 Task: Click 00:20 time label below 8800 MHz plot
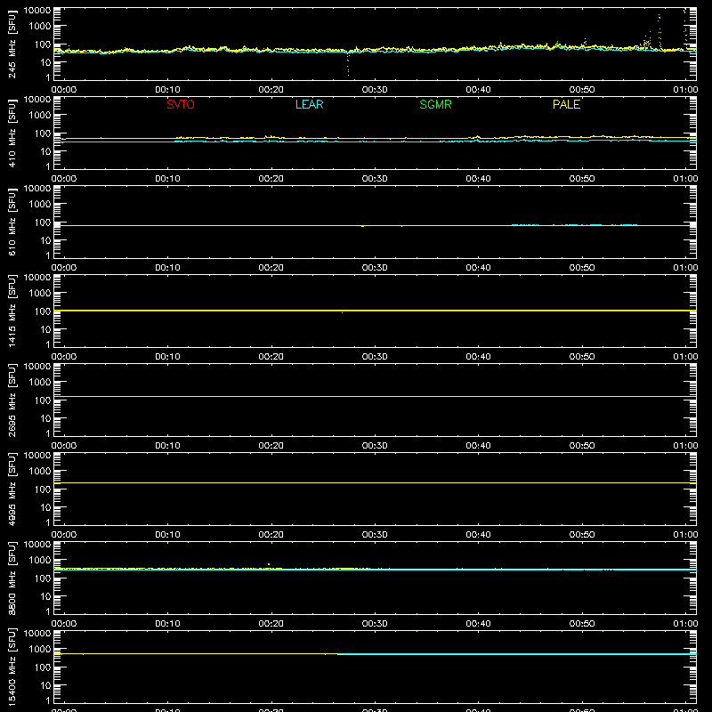click(x=271, y=624)
